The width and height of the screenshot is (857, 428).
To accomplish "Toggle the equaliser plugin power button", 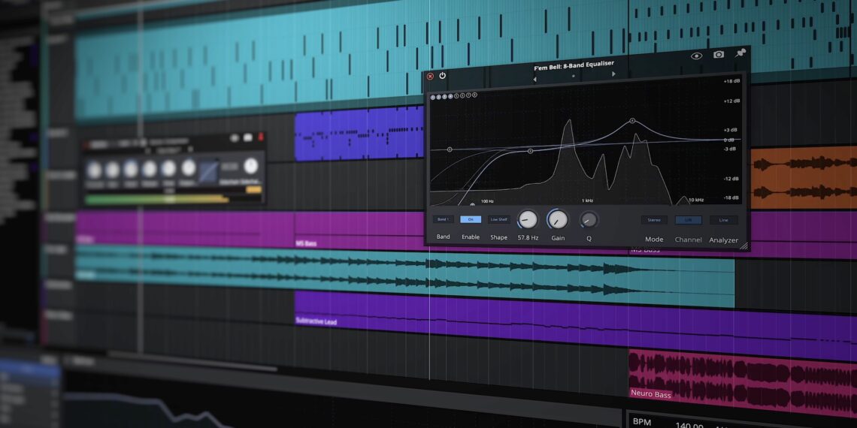I will [x=442, y=75].
